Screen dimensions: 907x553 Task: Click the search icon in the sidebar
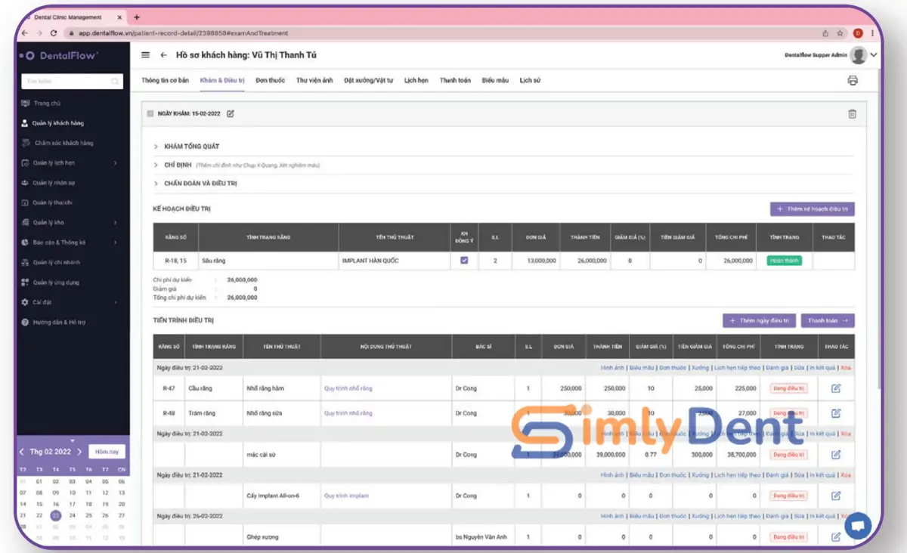(115, 82)
